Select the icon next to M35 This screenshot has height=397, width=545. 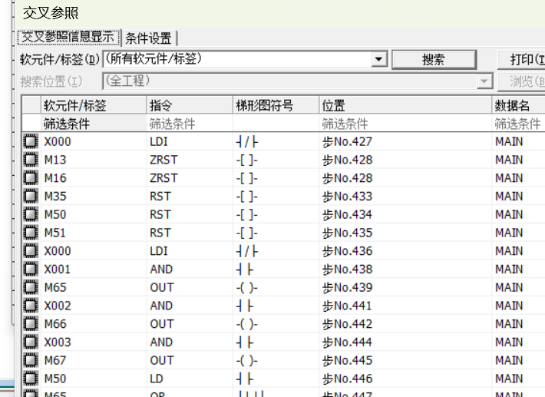click(31, 197)
